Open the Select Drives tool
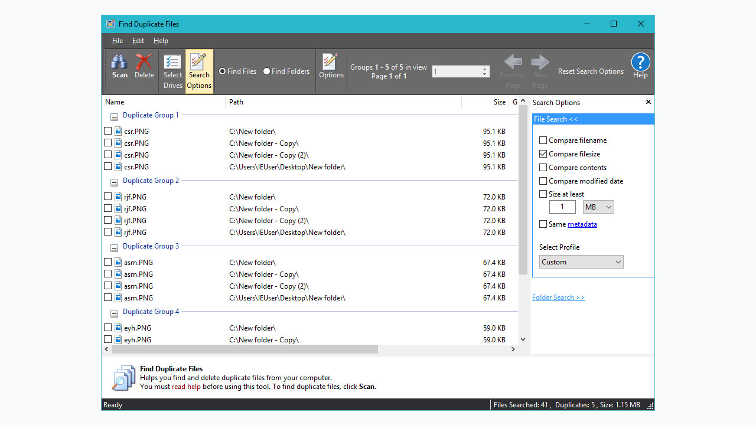Image resolution: width=756 pixels, height=425 pixels. [x=172, y=71]
